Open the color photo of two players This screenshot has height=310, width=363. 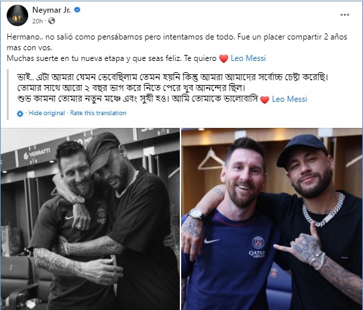coord(272,219)
